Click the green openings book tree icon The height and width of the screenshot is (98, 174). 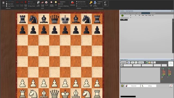click(x=122, y=16)
